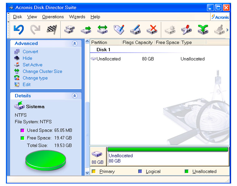Click the Format partition pen icon
The image size is (237, 186).
(135, 30)
